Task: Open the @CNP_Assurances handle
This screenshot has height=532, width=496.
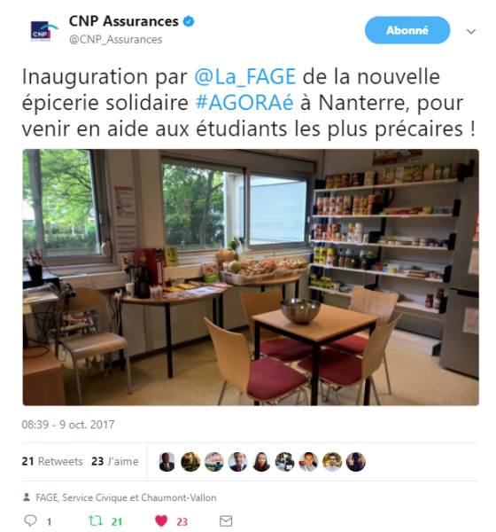Action: pos(116,39)
